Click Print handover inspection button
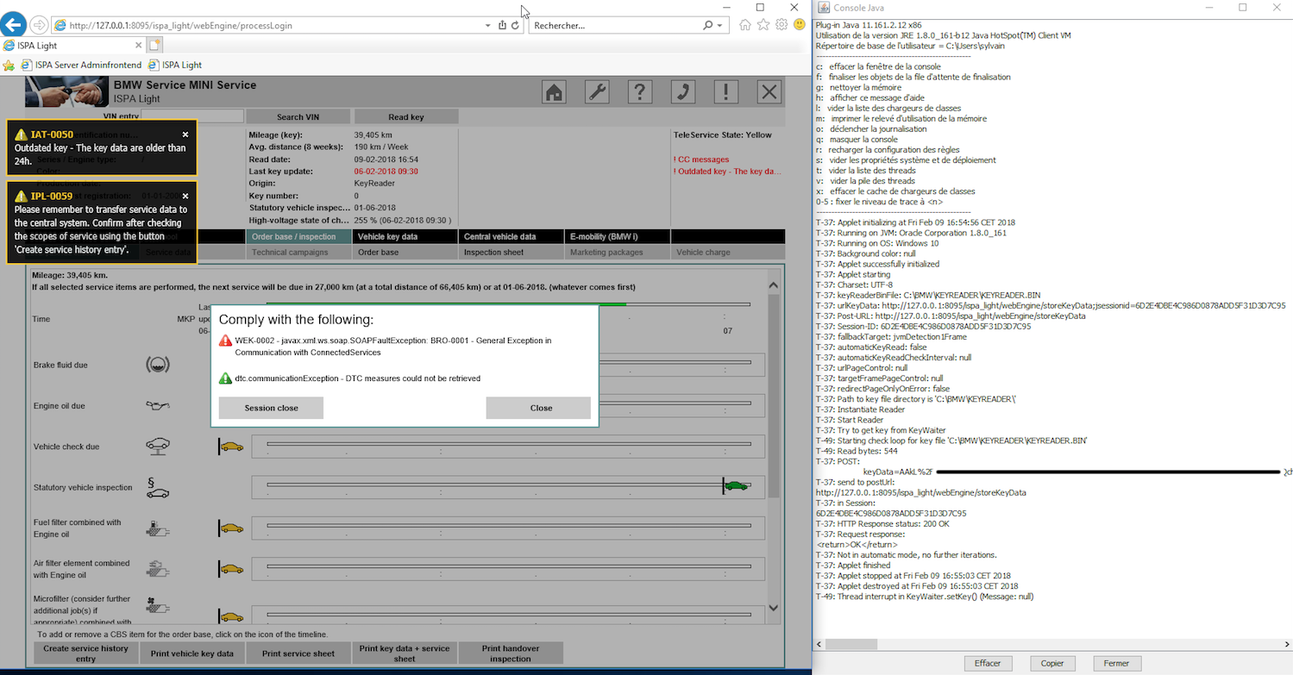1293x675 pixels. click(x=511, y=653)
